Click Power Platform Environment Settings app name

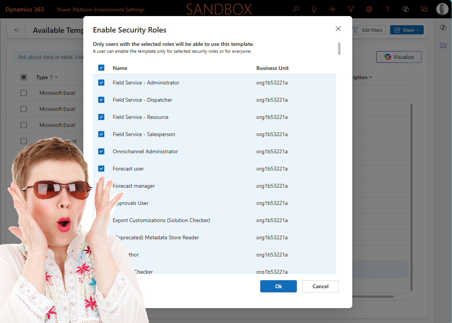[100, 10]
